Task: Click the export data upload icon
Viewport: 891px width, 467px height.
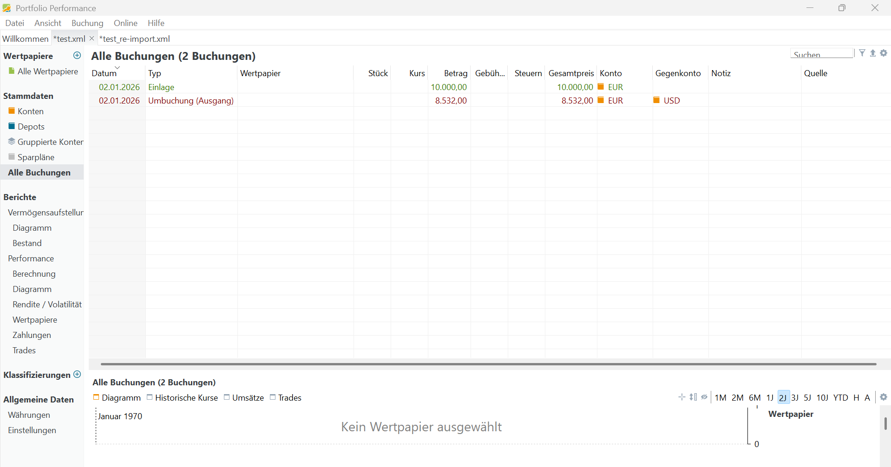Action: point(873,53)
